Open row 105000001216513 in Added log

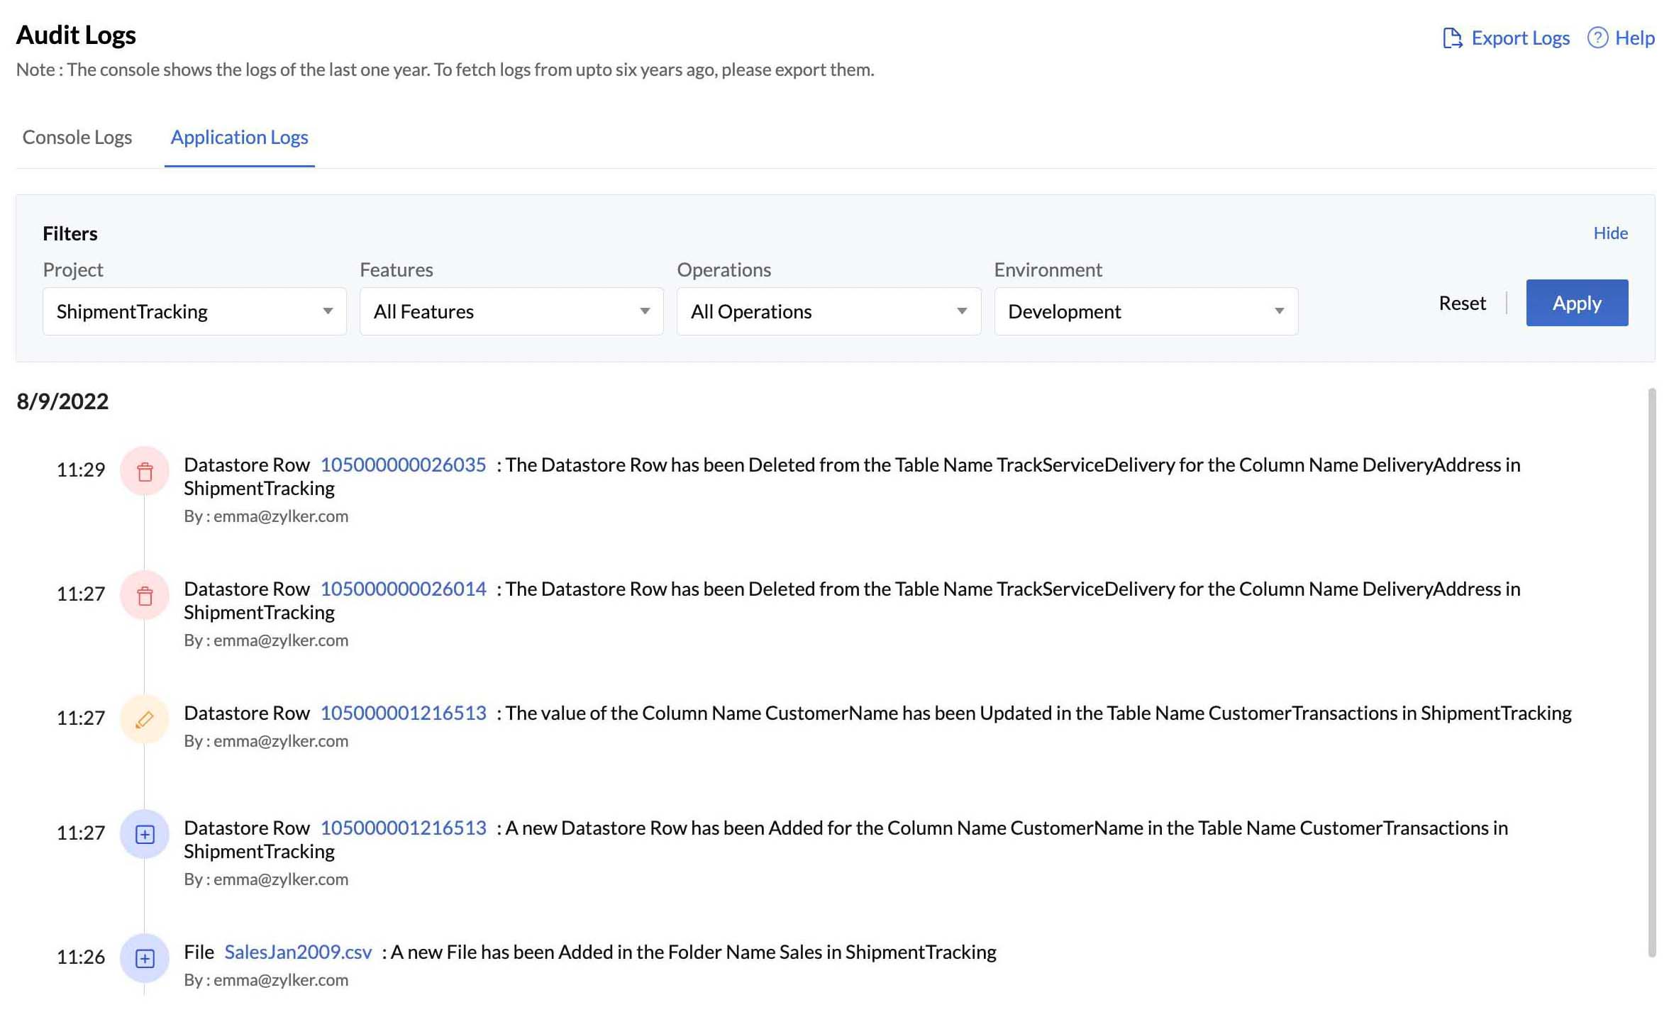click(x=403, y=828)
